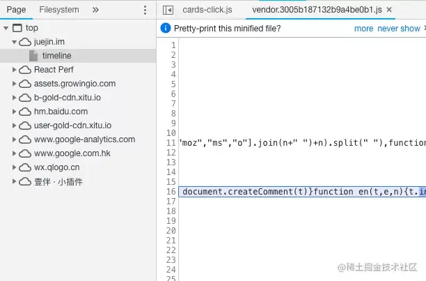Screen dimensions: 426x281
Task: Expand the www.google-analytics.com node
Action: [14, 139]
